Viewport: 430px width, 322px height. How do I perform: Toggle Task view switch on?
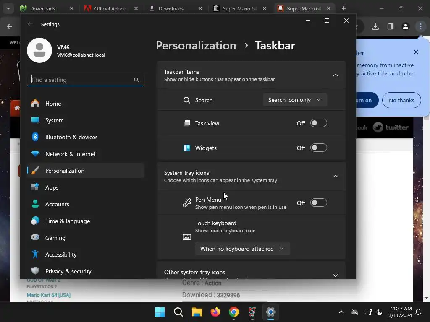[318, 123]
